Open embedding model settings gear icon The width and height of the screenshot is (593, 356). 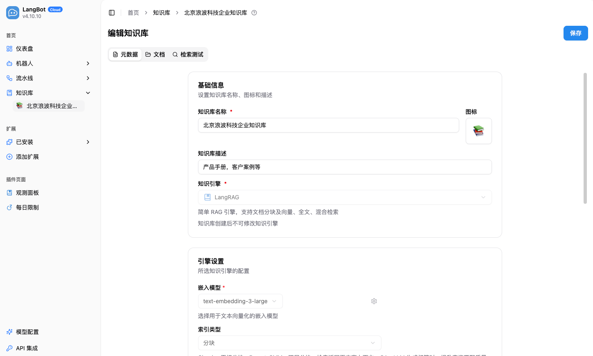pyautogui.click(x=374, y=301)
